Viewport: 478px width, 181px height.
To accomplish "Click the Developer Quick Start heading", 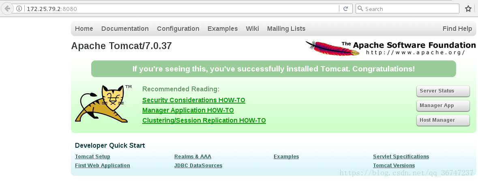I will 110,146.
